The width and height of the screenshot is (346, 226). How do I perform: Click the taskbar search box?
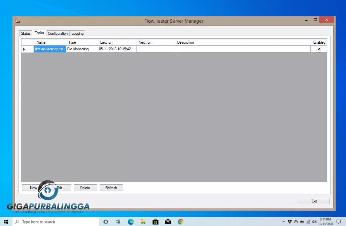56,222
